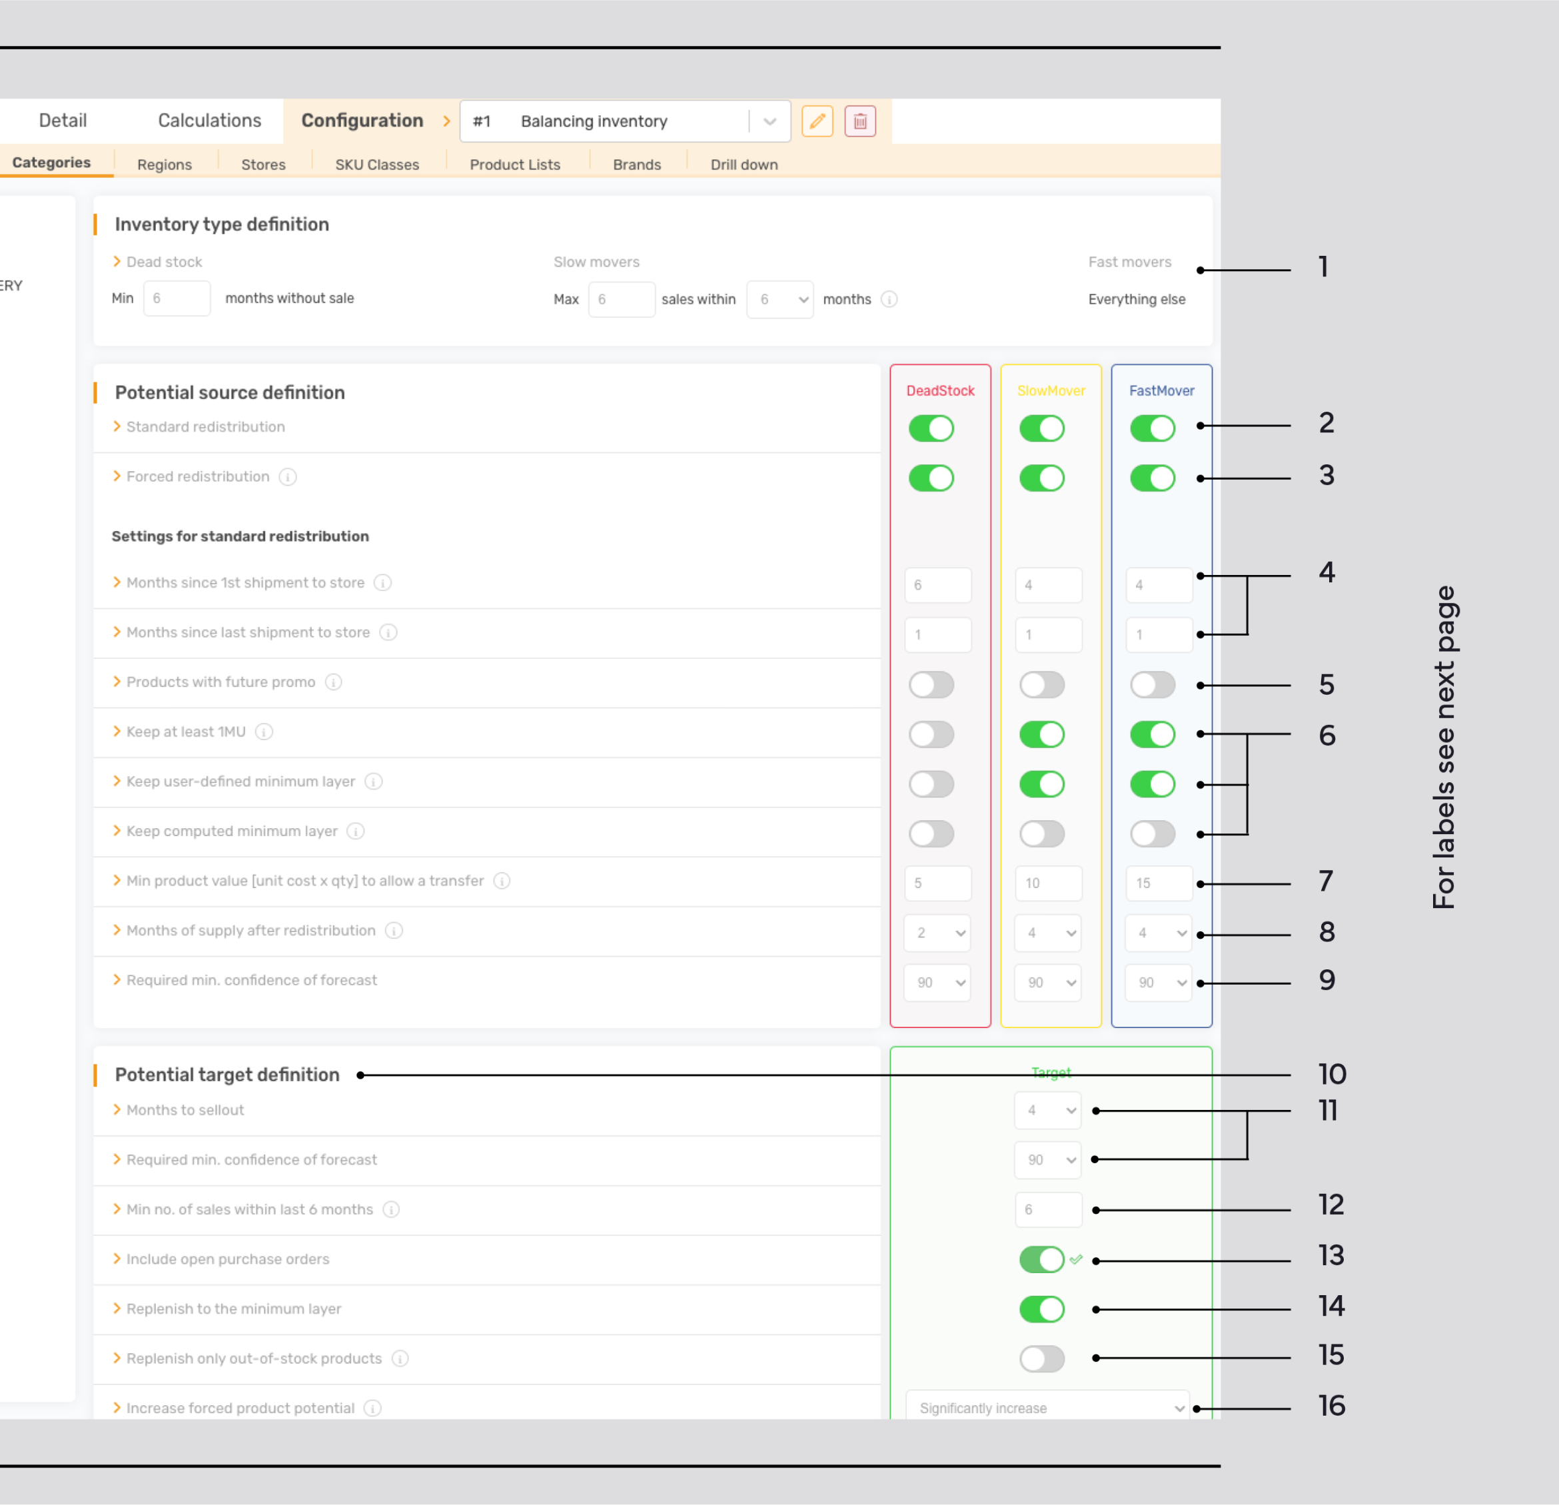This screenshot has height=1505, width=1559.
Task: Click info icon next to Slow movers months
Action: [889, 299]
